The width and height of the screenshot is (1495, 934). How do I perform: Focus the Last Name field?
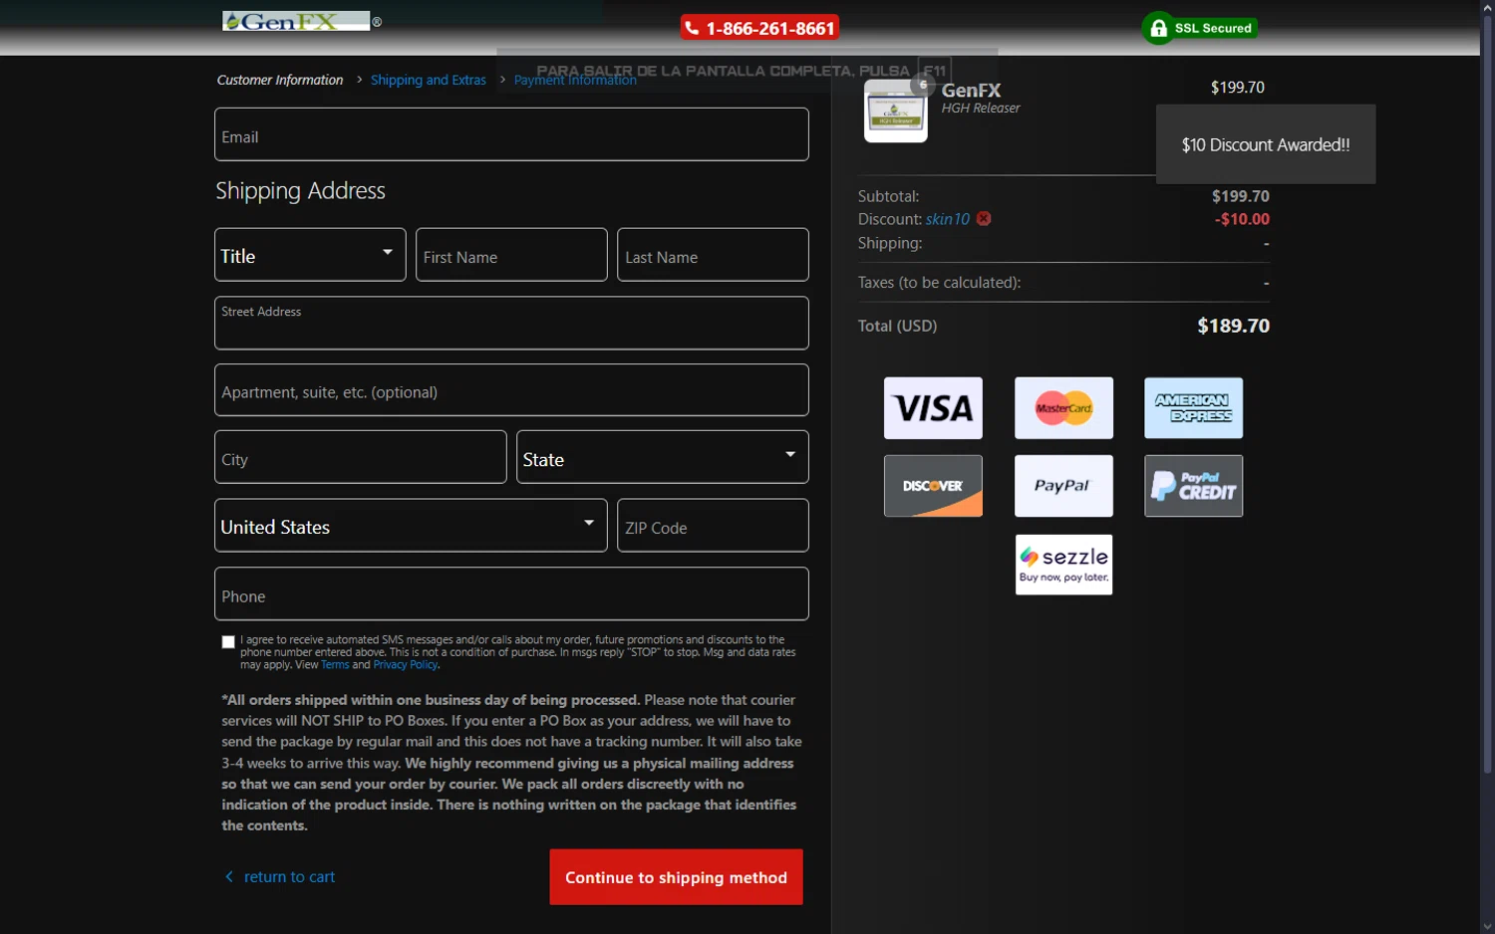coord(713,255)
